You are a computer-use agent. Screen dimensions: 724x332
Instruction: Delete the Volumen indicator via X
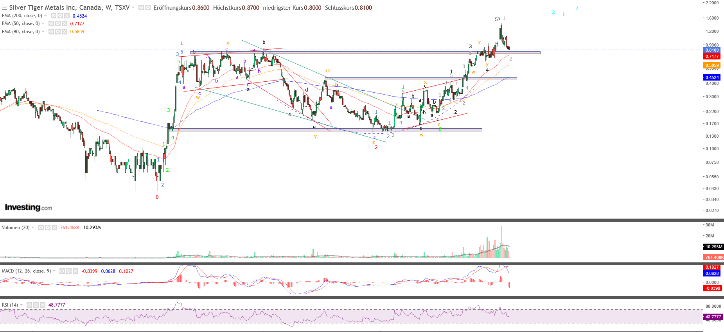pyautogui.click(x=54, y=228)
